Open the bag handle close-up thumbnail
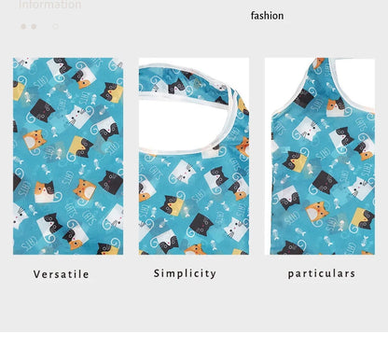Image resolution: width=388 pixels, height=362 pixels. (194, 156)
